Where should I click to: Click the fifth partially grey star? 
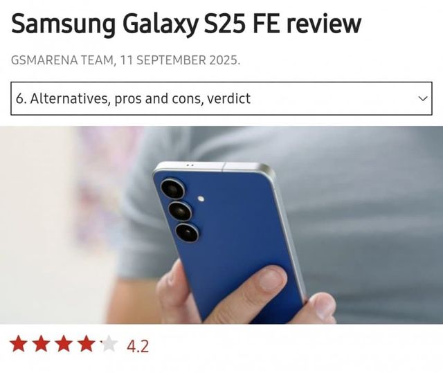point(109,344)
